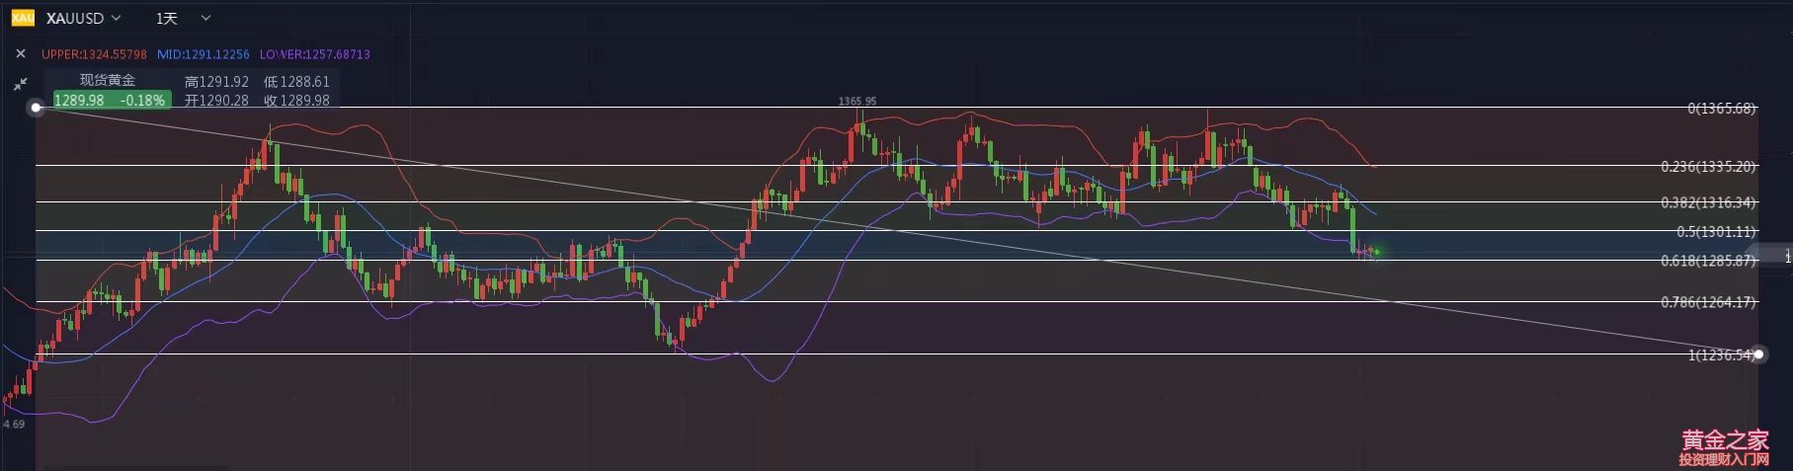Click the 0.618(1285.87) Fibonacci level label
1793x471 pixels.
[x=1708, y=261]
